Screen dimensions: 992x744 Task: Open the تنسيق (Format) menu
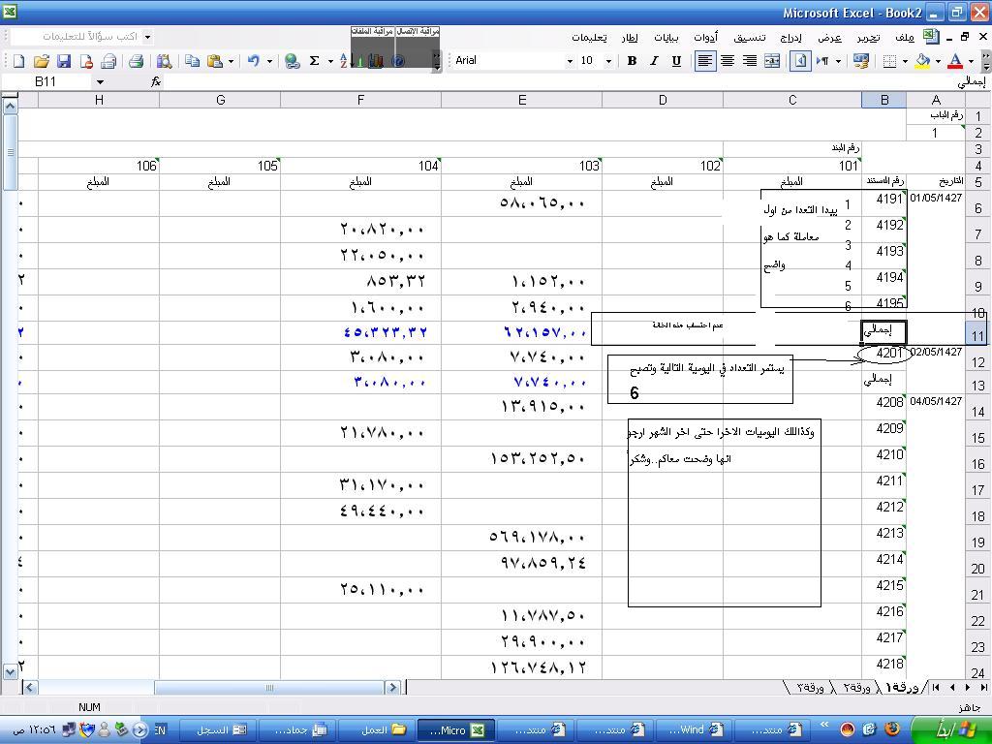click(750, 38)
